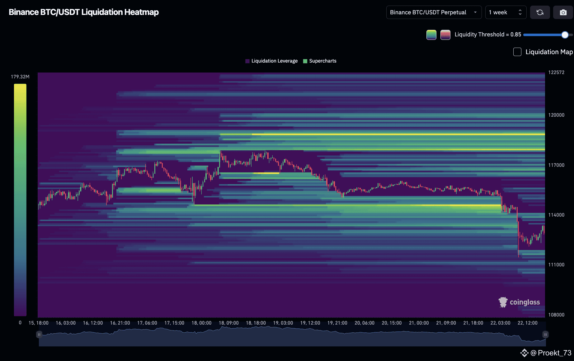This screenshot has height=361, width=574.
Task: Open the 1 week time range selector
Action: pyautogui.click(x=506, y=12)
